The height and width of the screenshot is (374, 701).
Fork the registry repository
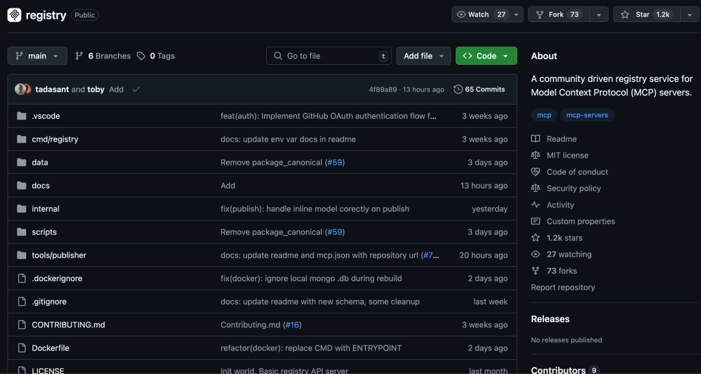(x=559, y=15)
